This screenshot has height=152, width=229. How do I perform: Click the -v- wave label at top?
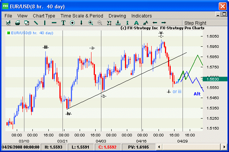click(161, 33)
